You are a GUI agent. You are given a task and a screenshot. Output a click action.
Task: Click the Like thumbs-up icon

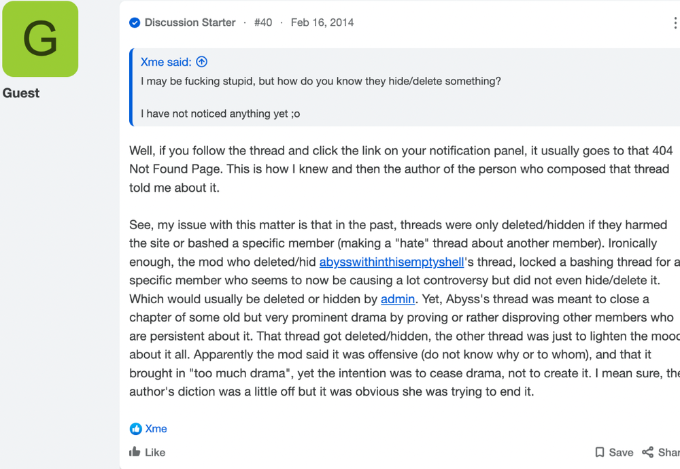click(x=135, y=452)
